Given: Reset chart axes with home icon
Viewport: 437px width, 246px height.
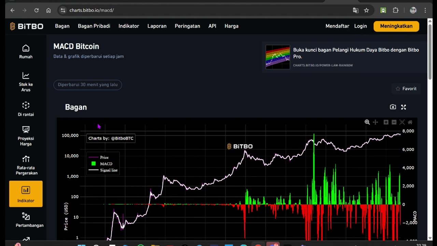Looking at the screenshot, I should point(410,122).
